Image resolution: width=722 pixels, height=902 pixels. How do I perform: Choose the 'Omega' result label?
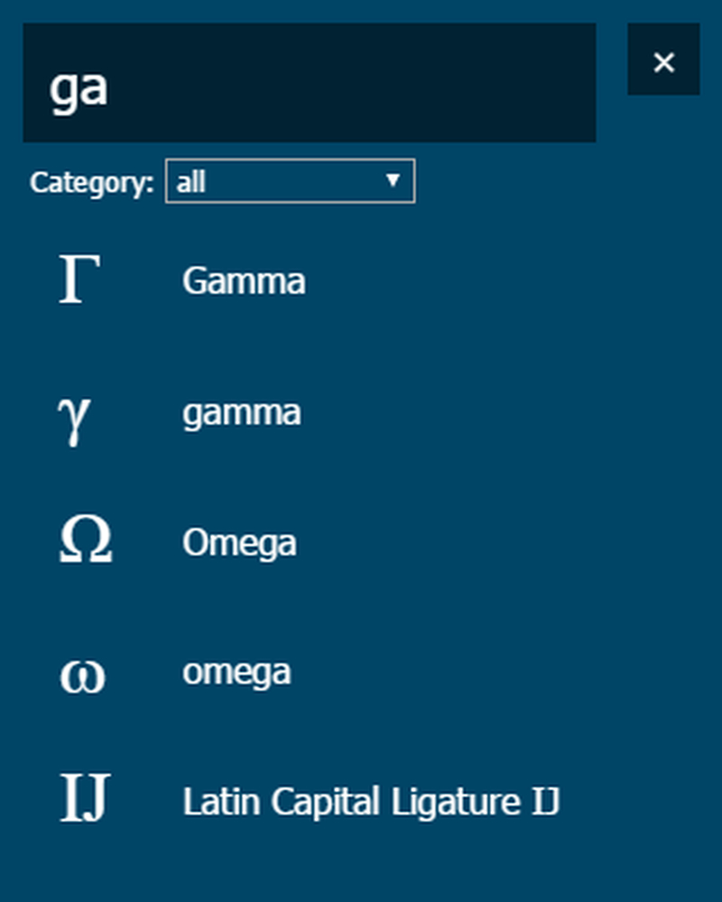coord(239,543)
